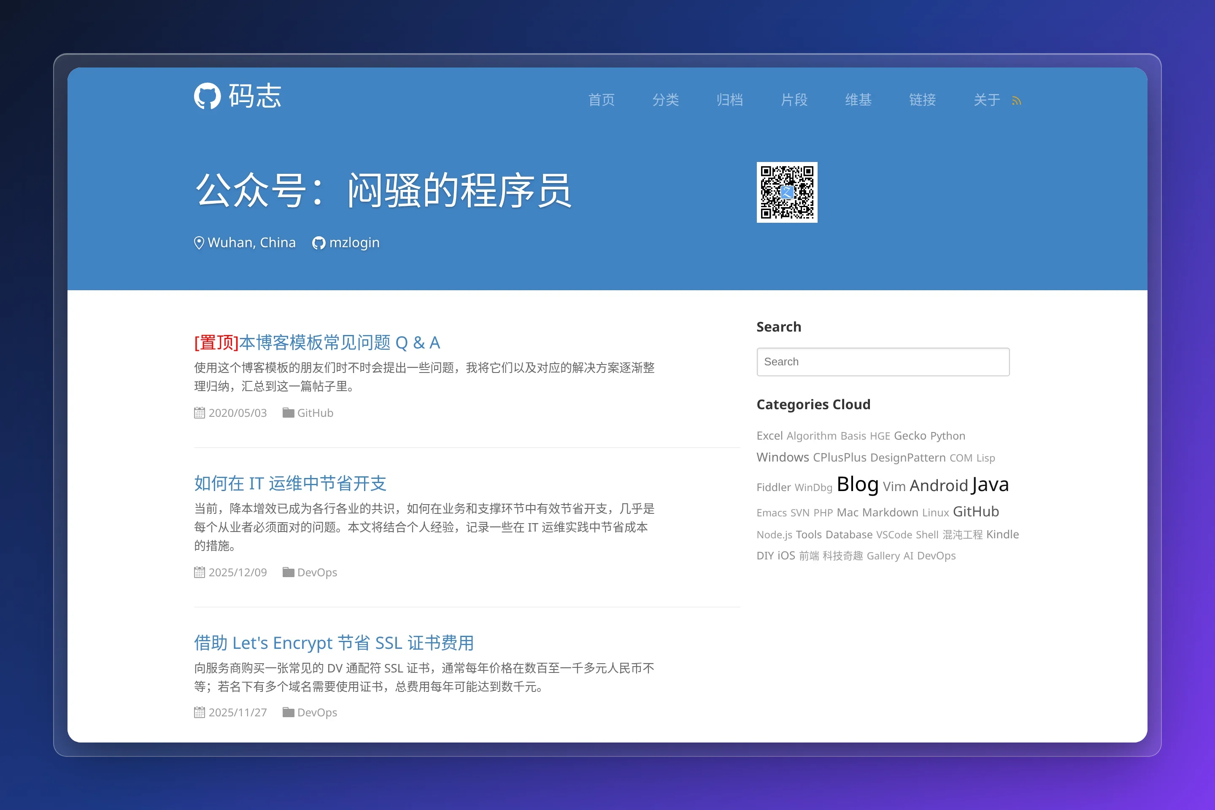
Task: Select the Android category in the cloud
Action: coord(939,486)
